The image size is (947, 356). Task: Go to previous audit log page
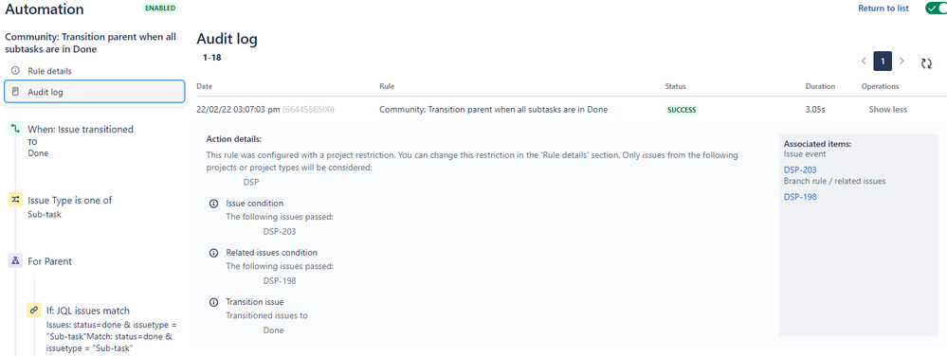click(x=864, y=61)
